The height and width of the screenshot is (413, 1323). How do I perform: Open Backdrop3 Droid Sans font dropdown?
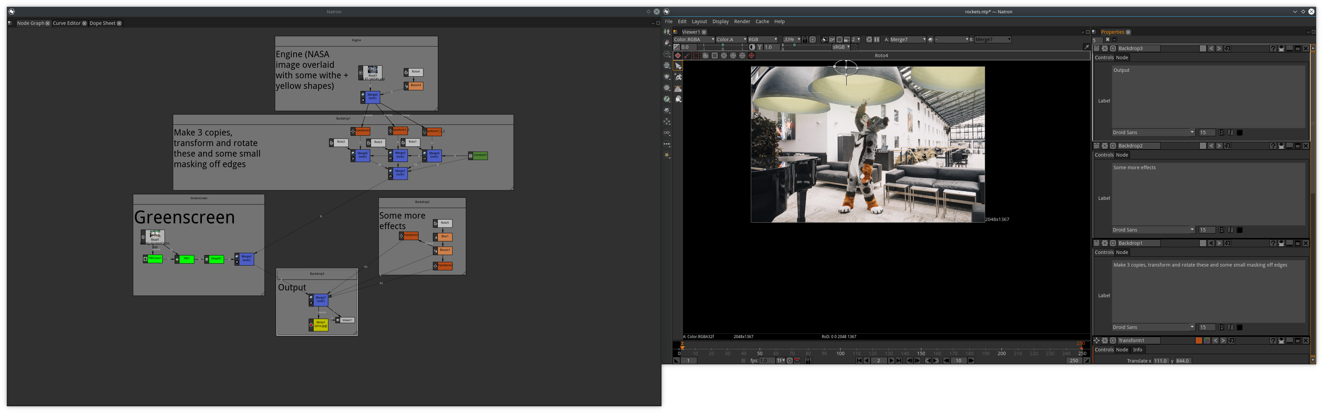click(1154, 132)
